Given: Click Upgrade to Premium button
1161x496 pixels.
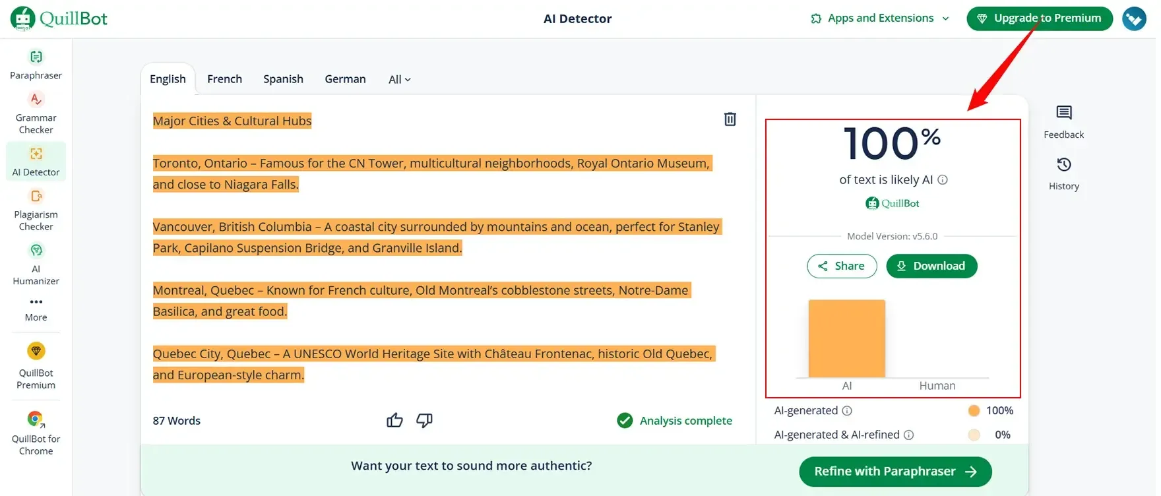Looking at the screenshot, I should 1040,18.
